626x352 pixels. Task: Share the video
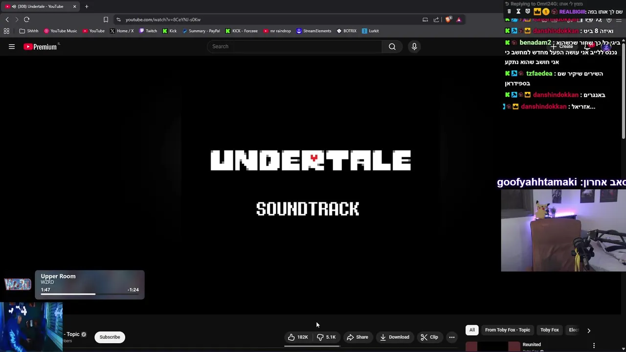pos(358,337)
